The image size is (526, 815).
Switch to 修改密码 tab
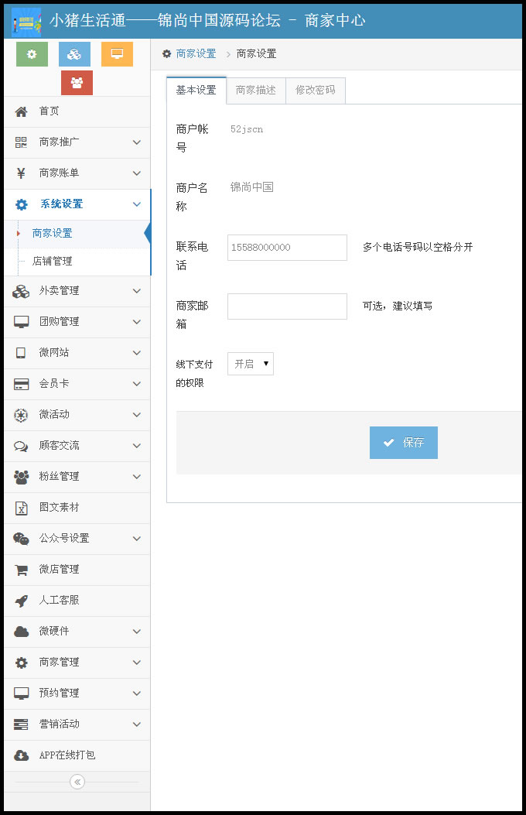(316, 91)
